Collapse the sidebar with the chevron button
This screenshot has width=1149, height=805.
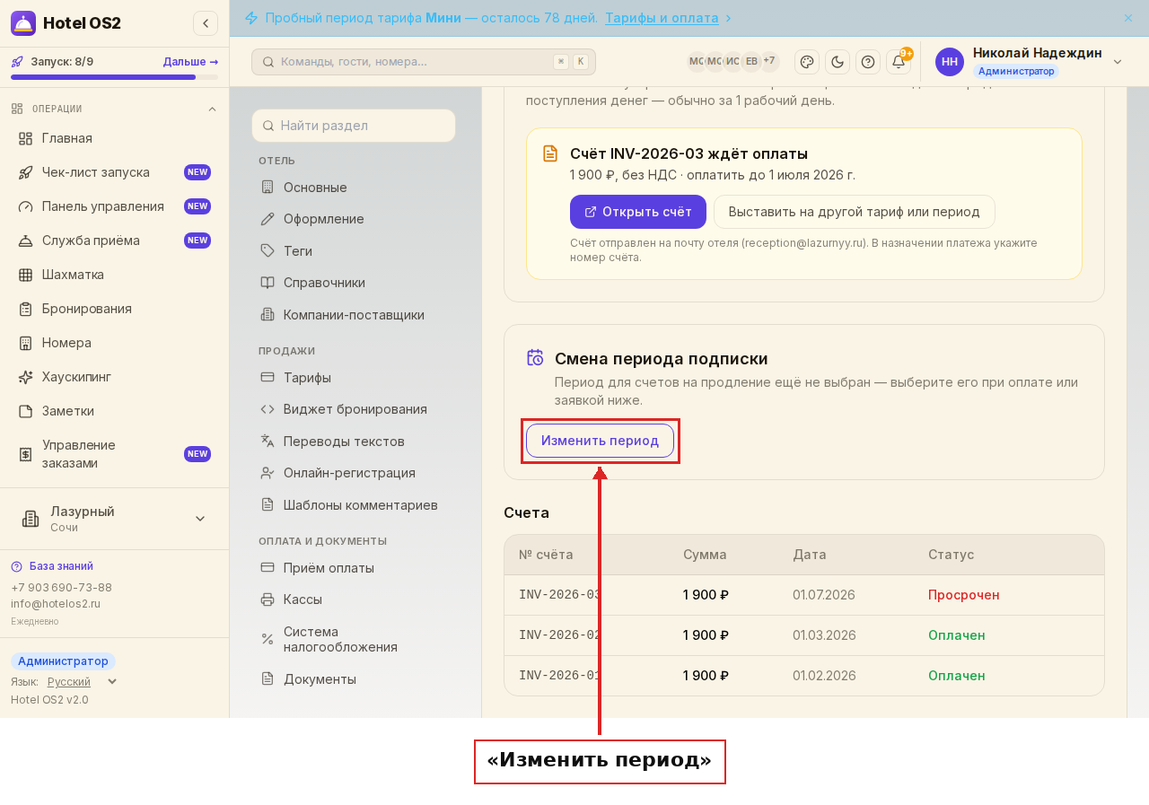(x=206, y=23)
